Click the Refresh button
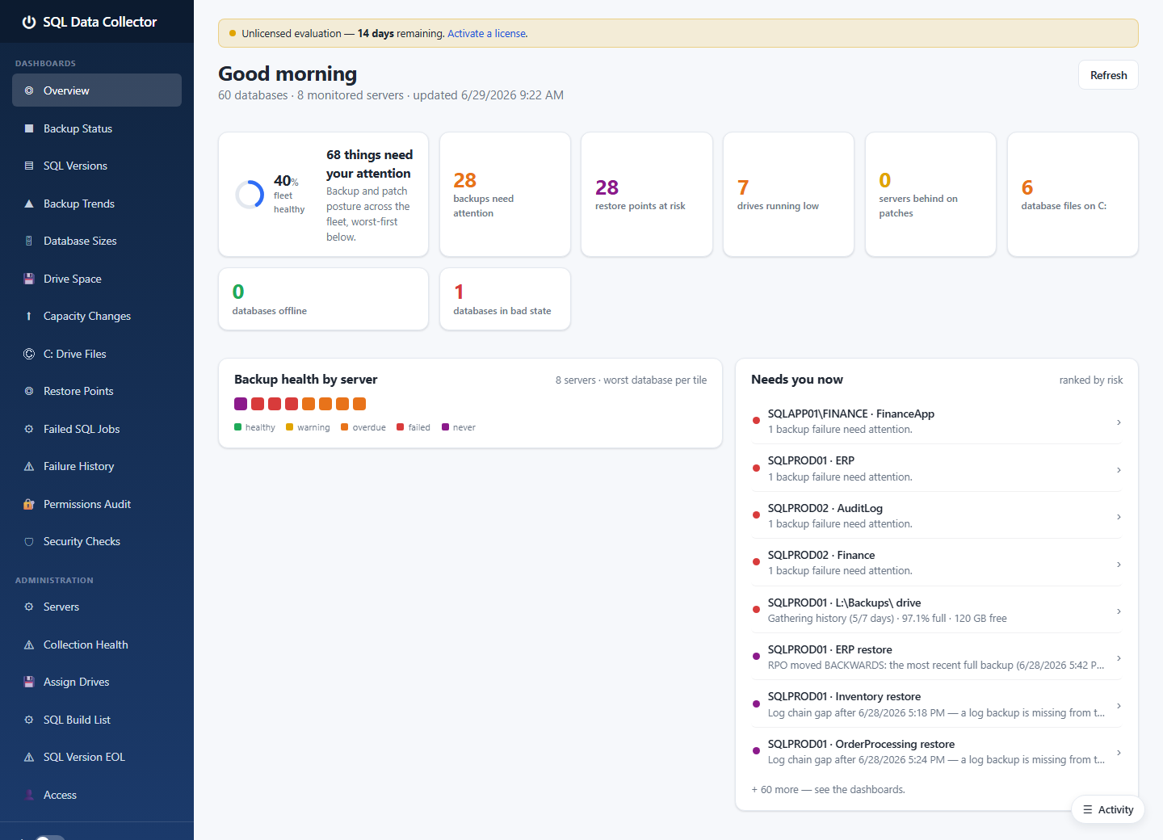The width and height of the screenshot is (1163, 840). coord(1108,75)
